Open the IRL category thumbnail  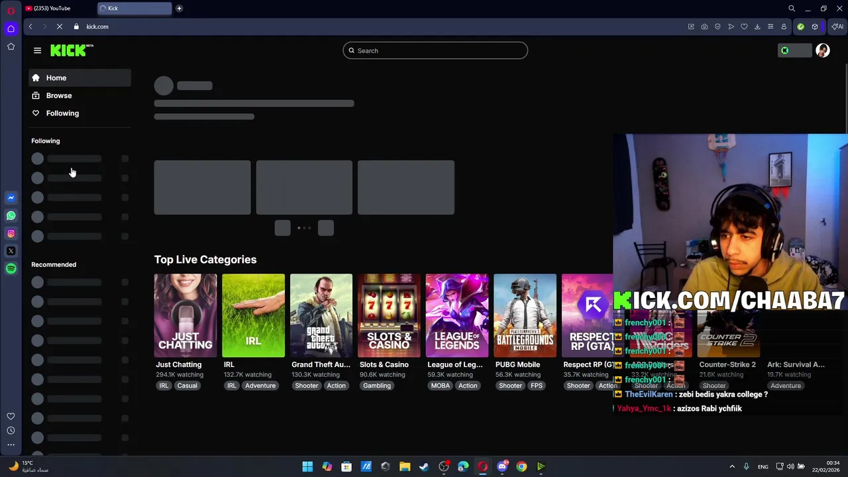point(253,315)
